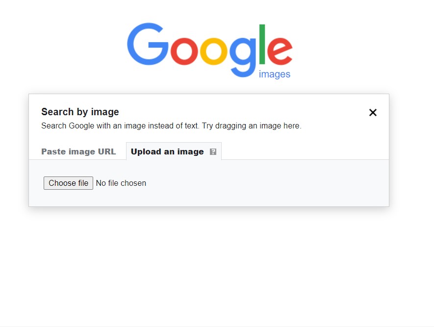The height and width of the screenshot is (327, 434).
Task: Open the Google Images logo link
Action: point(209,50)
